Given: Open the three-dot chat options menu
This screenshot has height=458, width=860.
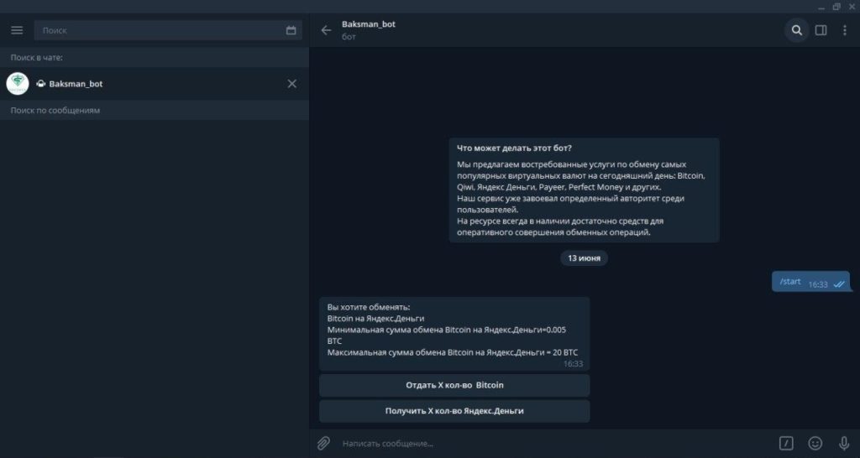Looking at the screenshot, I should click(x=845, y=30).
